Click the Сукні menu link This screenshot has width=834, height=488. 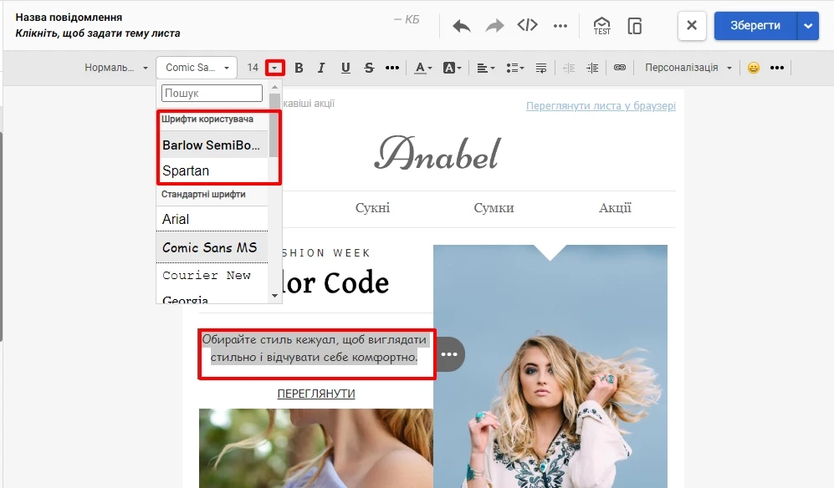372,208
